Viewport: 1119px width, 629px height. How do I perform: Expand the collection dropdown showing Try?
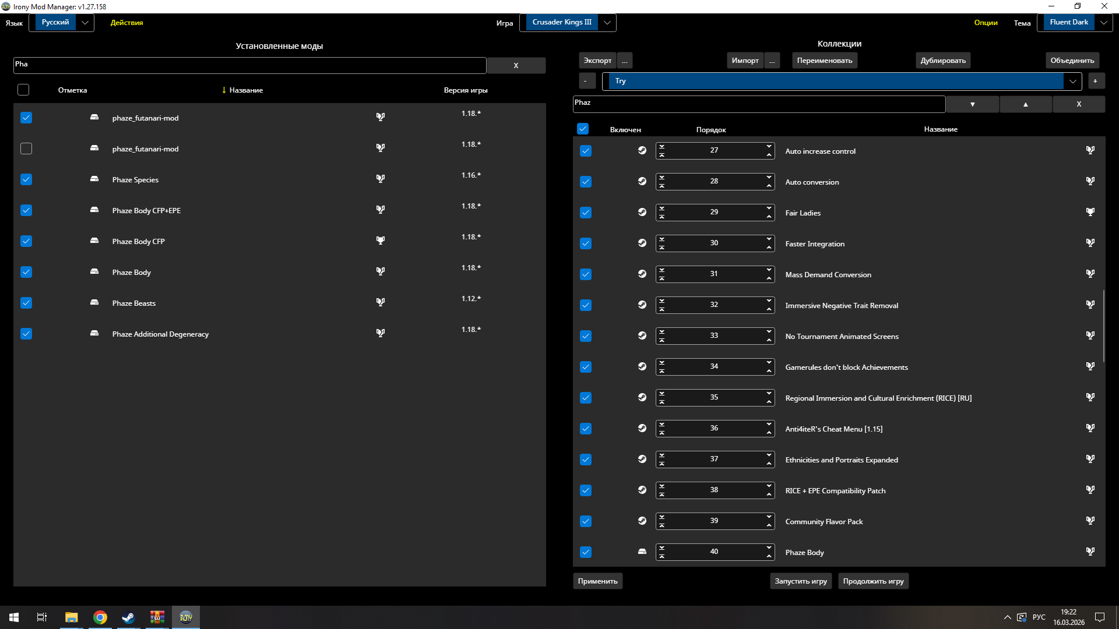coord(842,81)
